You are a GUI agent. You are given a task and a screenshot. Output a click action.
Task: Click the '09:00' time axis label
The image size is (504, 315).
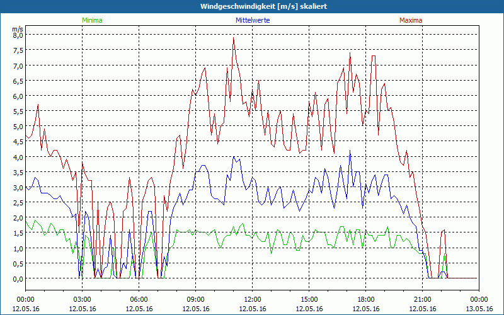pyautogui.click(x=196, y=300)
